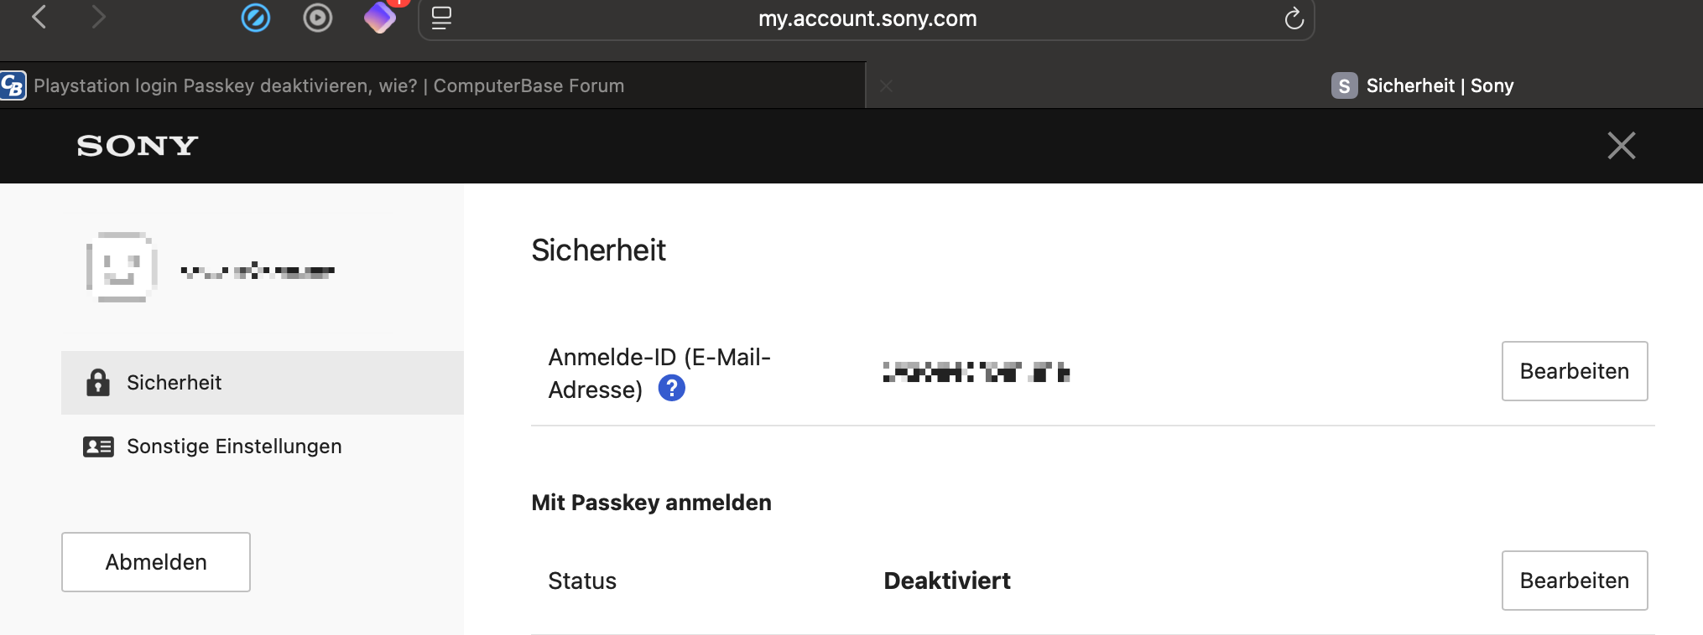The height and width of the screenshot is (635, 1703).
Task: Click the blurred profile avatar
Action: pyautogui.click(x=122, y=267)
